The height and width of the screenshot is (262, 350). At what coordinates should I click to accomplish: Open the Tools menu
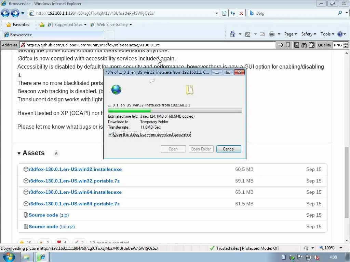point(327,34)
